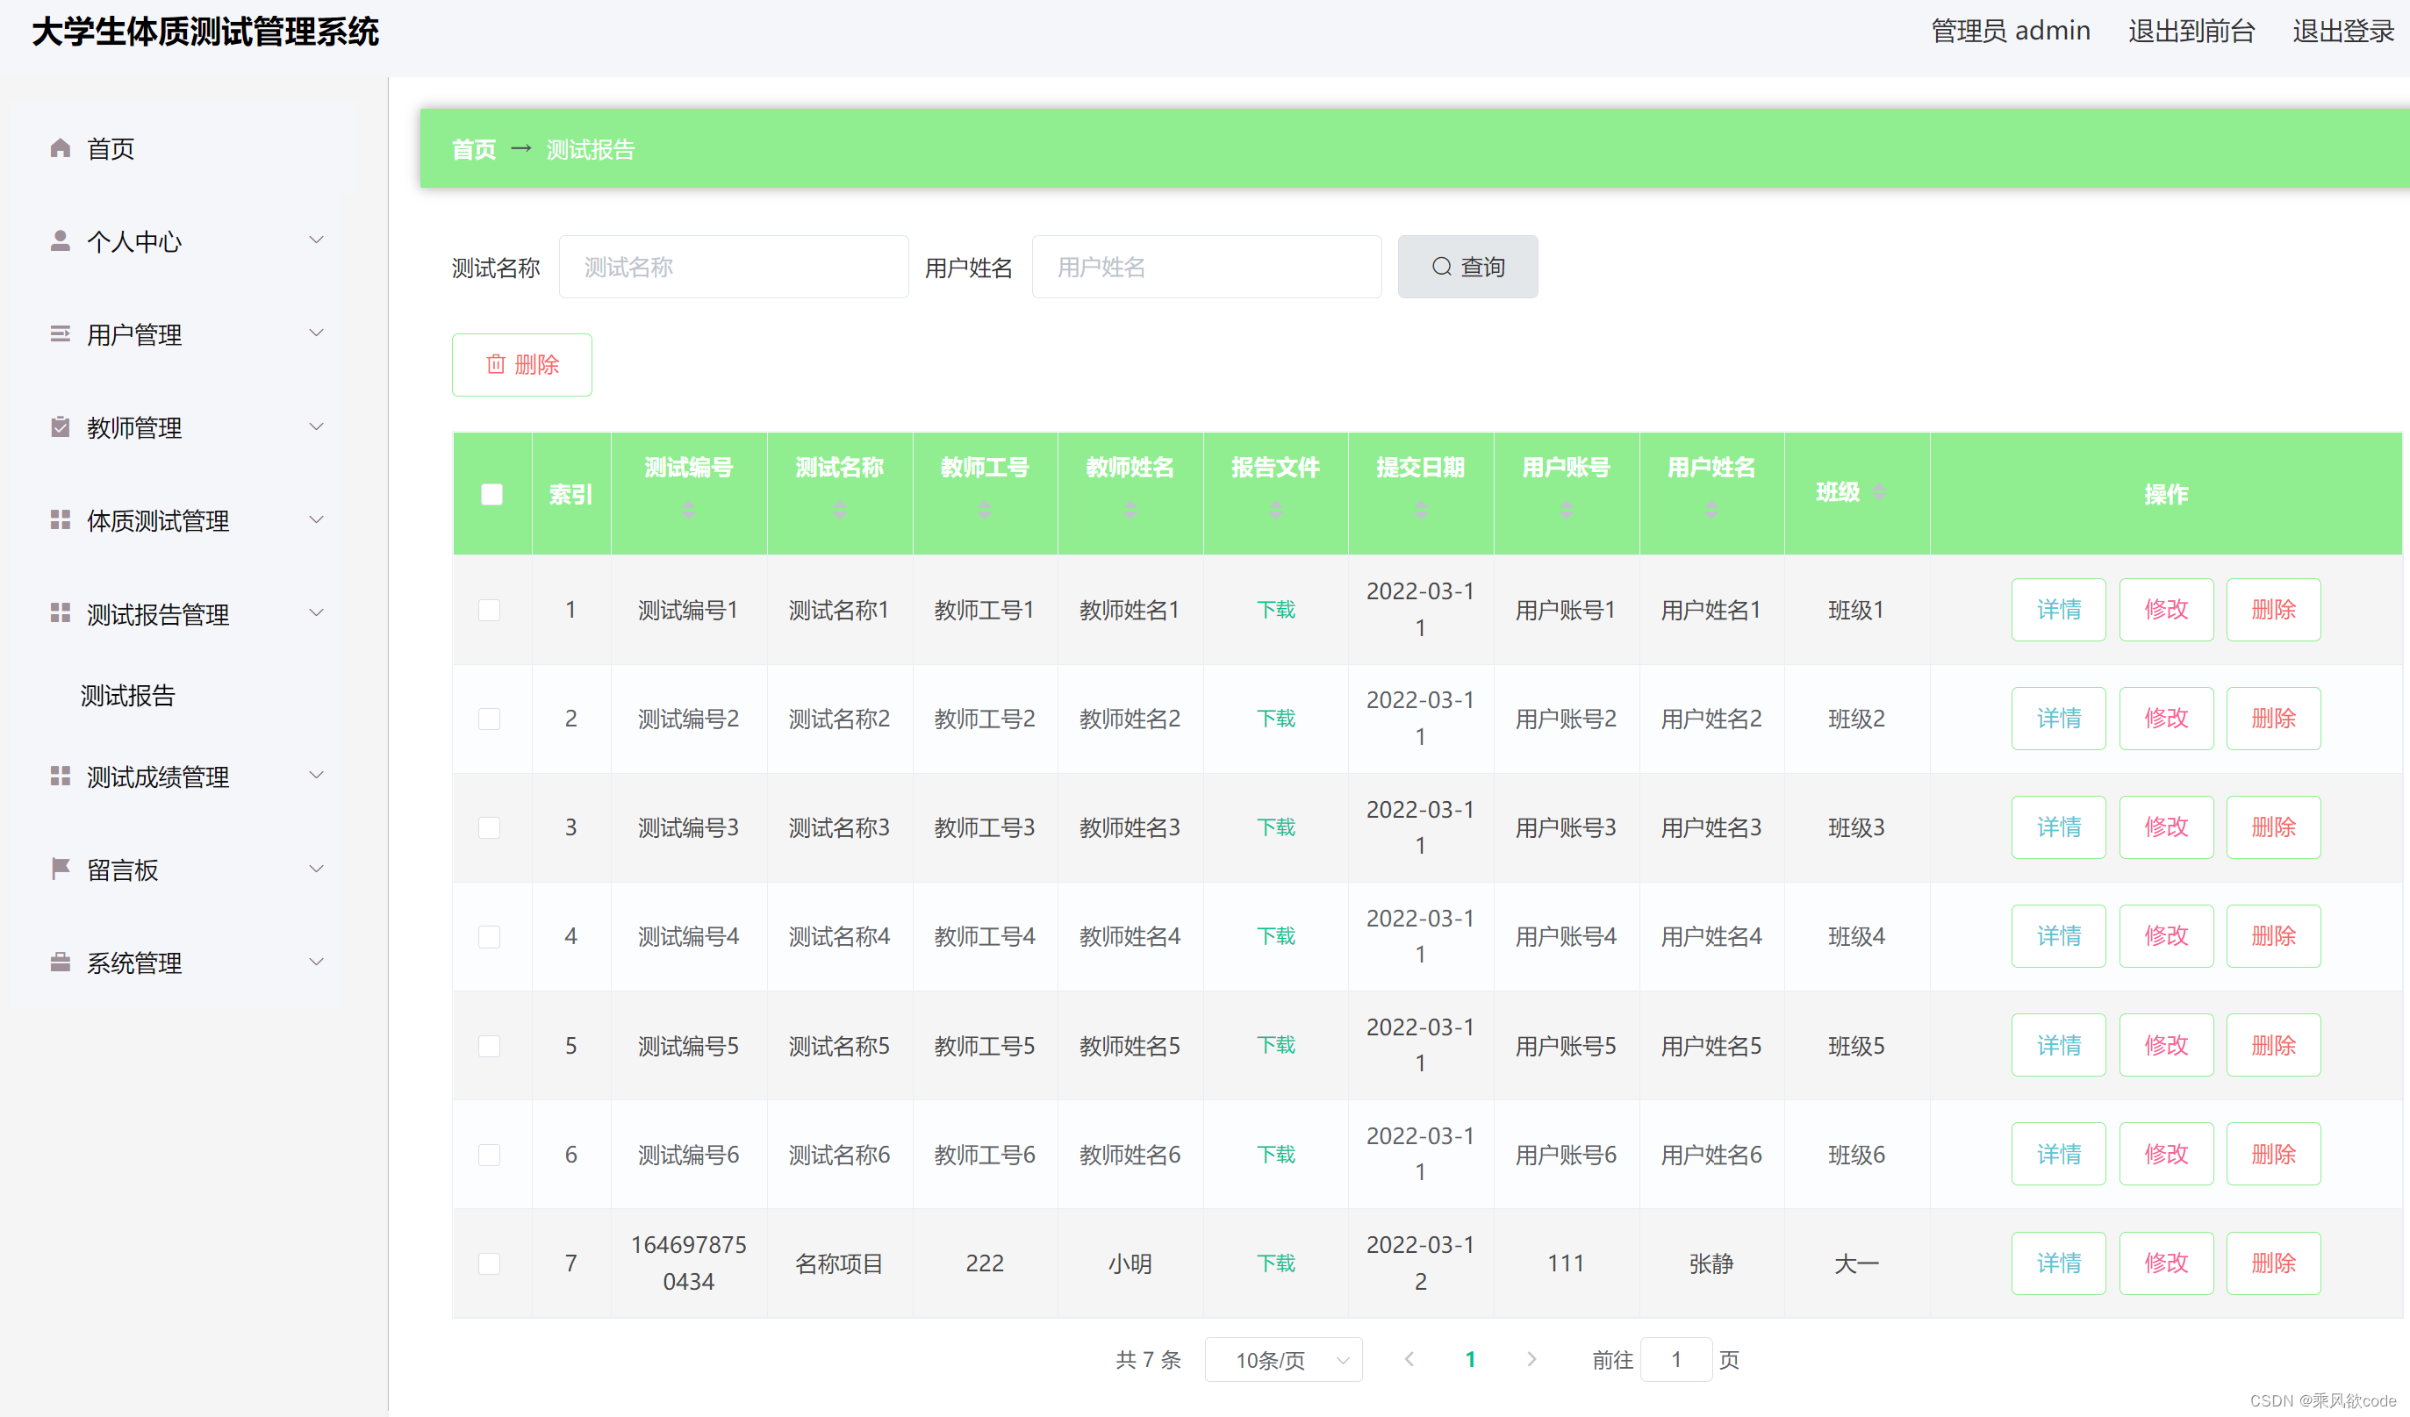
Task: Collapse the 测试报告管理 menu chevron
Action: 317,613
